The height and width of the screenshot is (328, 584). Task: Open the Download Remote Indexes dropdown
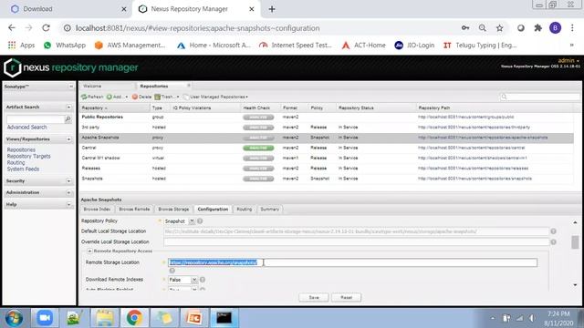pos(194,280)
